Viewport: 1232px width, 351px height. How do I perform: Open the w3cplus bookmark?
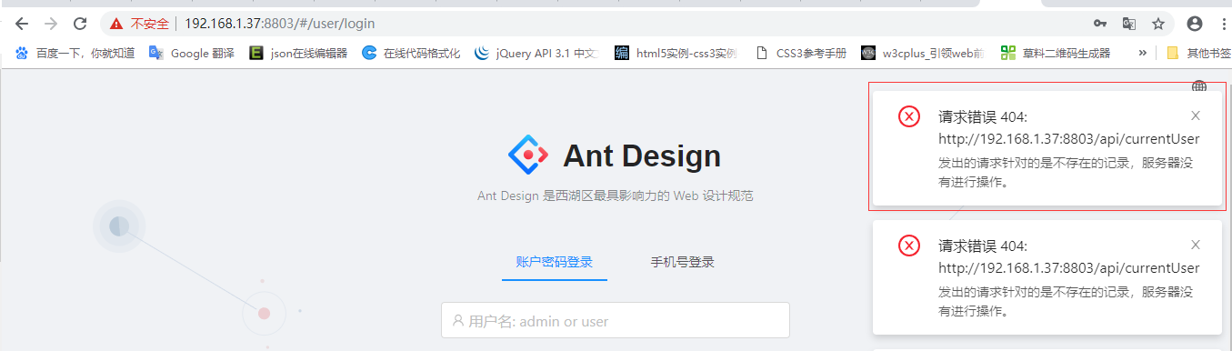coord(923,53)
